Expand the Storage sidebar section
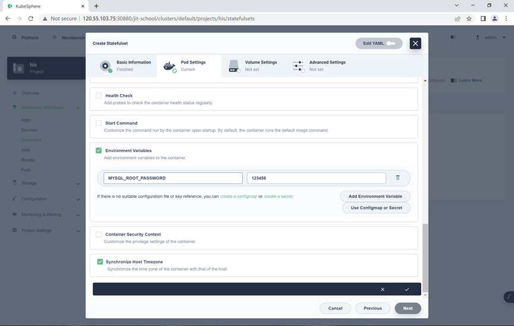Screen dimensions: 514x326 point(78,183)
